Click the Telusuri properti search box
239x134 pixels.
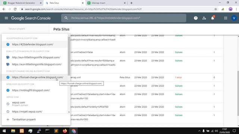click(16, 29)
